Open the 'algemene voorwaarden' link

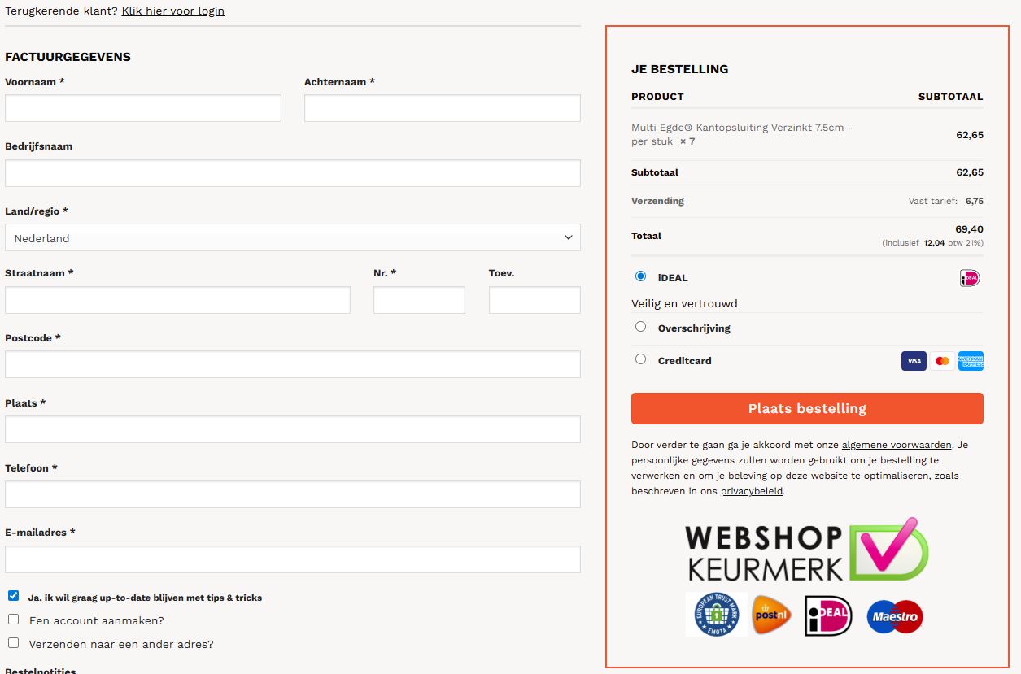pyautogui.click(x=897, y=445)
